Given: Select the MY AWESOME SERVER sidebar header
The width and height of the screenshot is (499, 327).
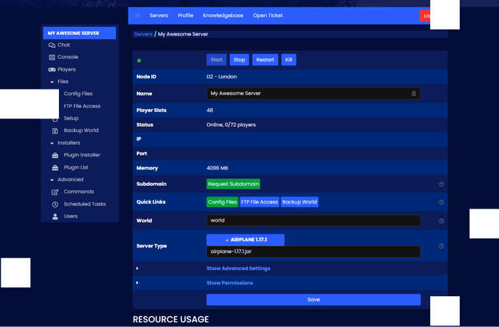Looking at the screenshot, I should [79, 33].
